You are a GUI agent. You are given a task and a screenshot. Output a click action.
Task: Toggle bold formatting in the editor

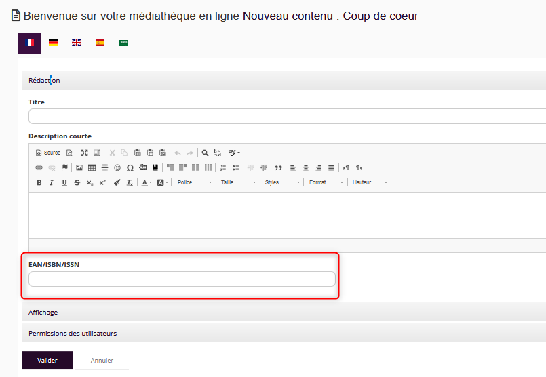(39, 183)
